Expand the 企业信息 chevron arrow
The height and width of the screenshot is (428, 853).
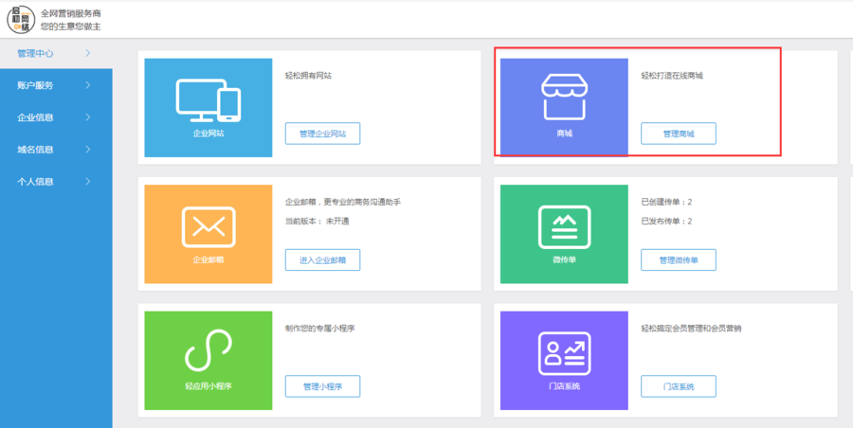pyautogui.click(x=87, y=117)
